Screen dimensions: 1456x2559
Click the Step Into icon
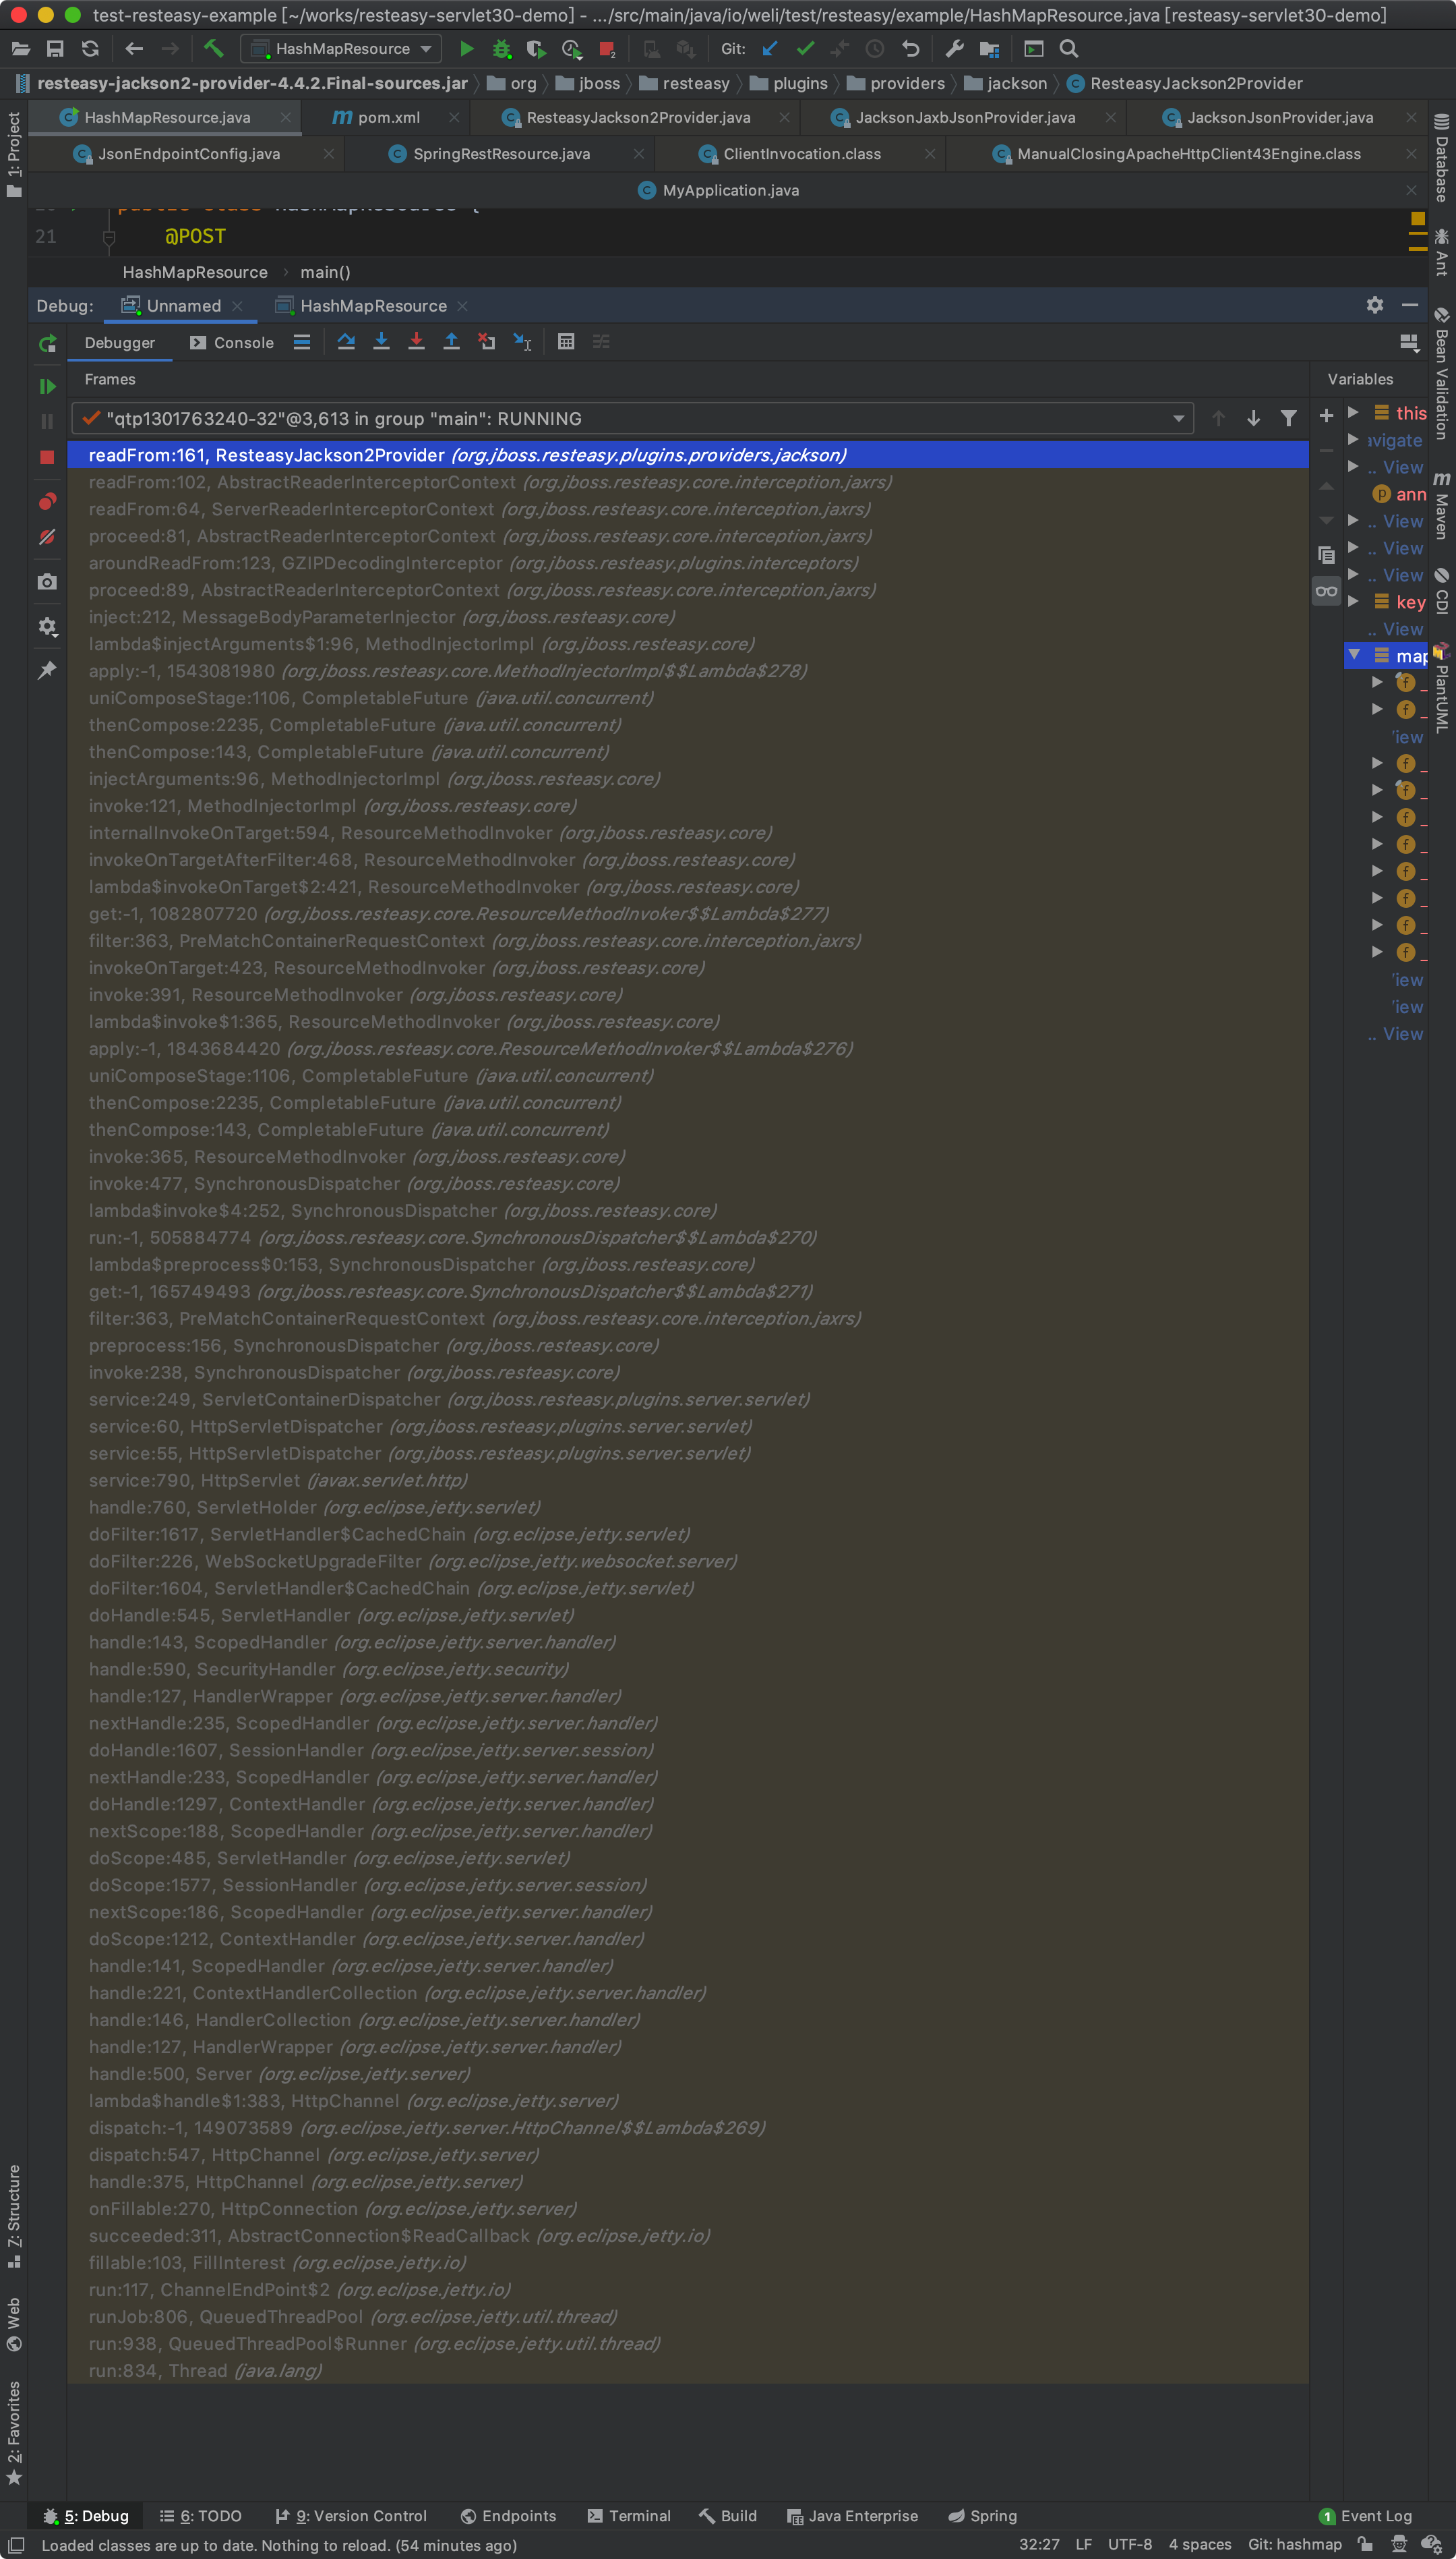click(381, 342)
